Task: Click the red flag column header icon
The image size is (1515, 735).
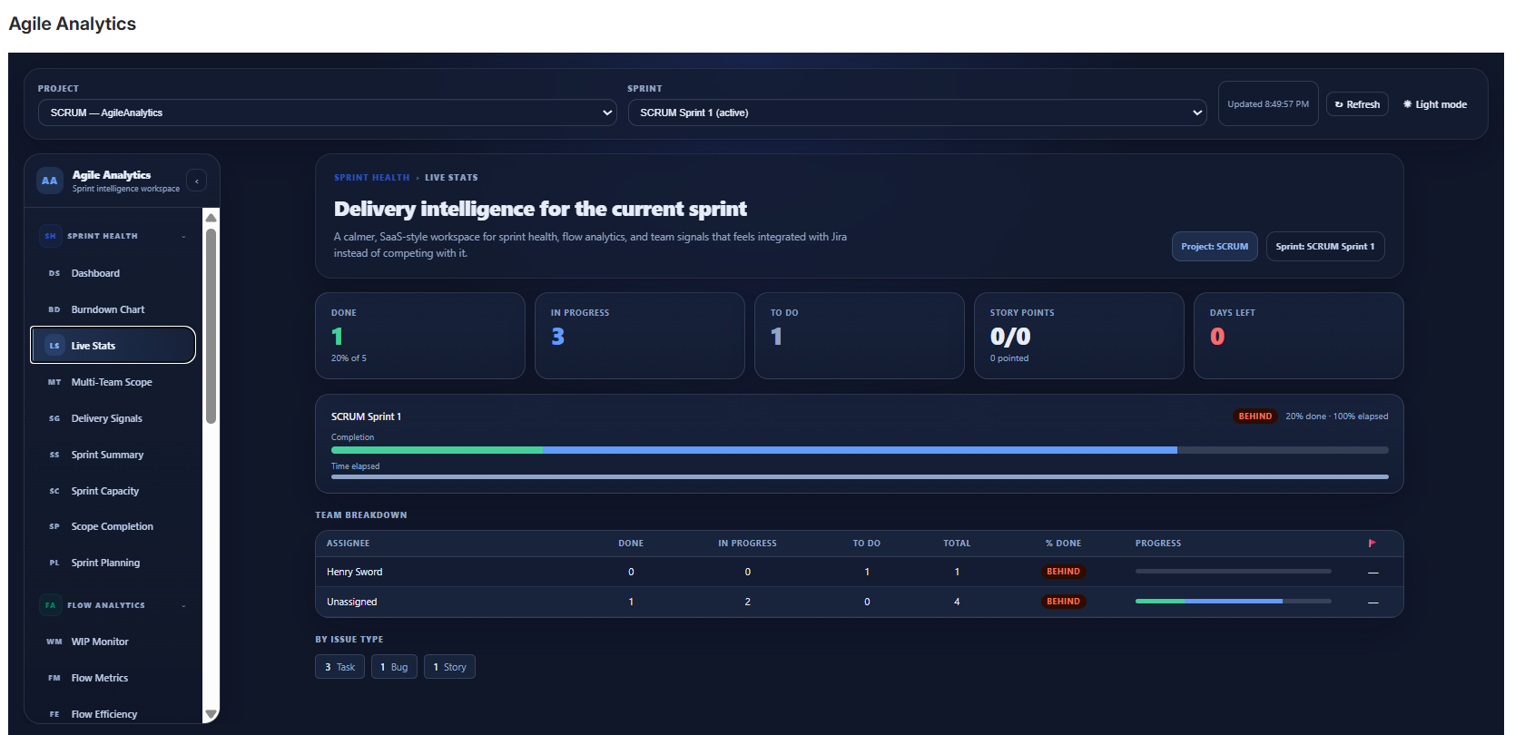Action: (x=1372, y=543)
